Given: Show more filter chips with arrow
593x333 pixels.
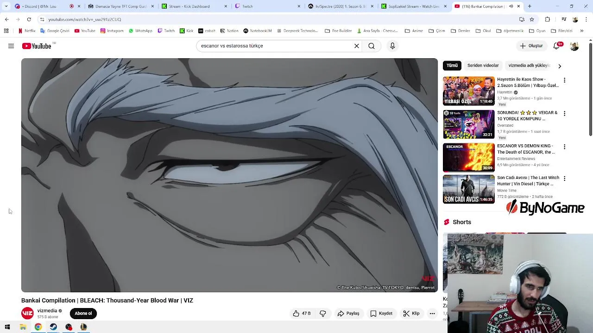Looking at the screenshot, I should click(560, 66).
